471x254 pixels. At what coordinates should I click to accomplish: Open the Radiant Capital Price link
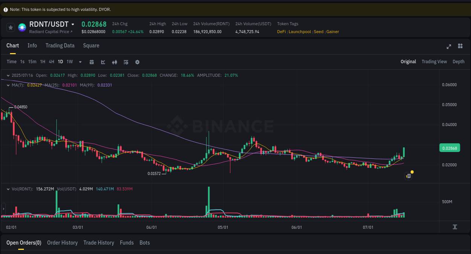tap(50, 32)
